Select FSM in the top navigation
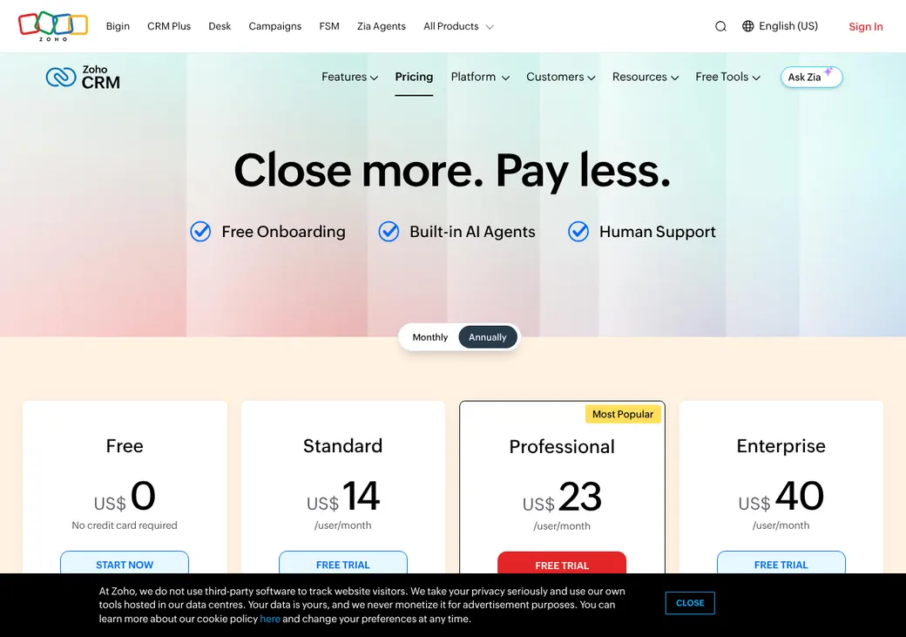Image resolution: width=906 pixels, height=637 pixels. [329, 27]
